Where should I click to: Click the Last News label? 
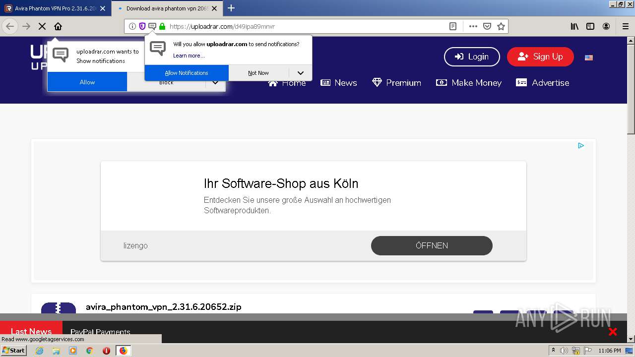pos(31,332)
